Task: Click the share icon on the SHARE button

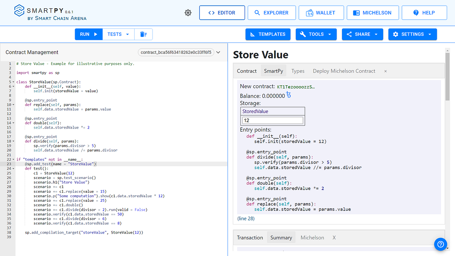Action: coord(350,34)
